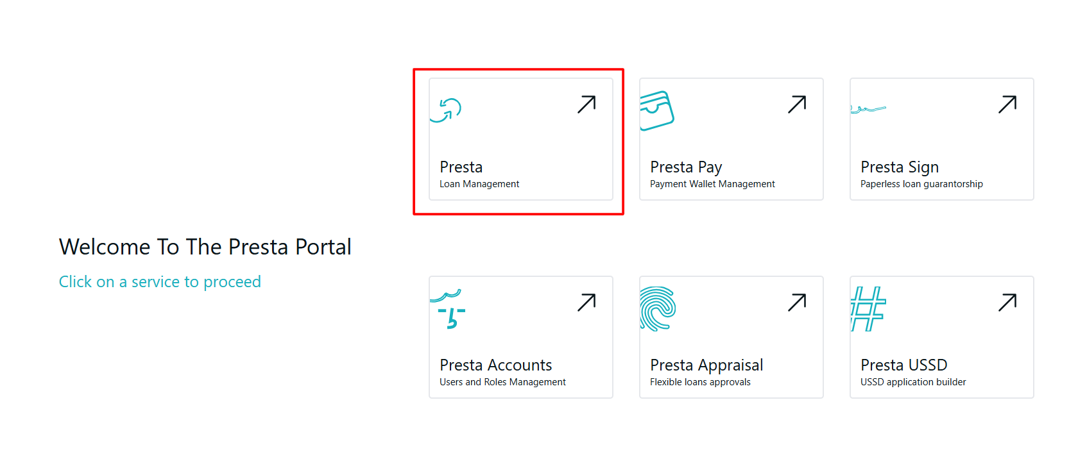Viewport: 1078px width, 450px height.
Task: Click the 'Payment Wallet Management' subtitle
Action: coord(712,185)
